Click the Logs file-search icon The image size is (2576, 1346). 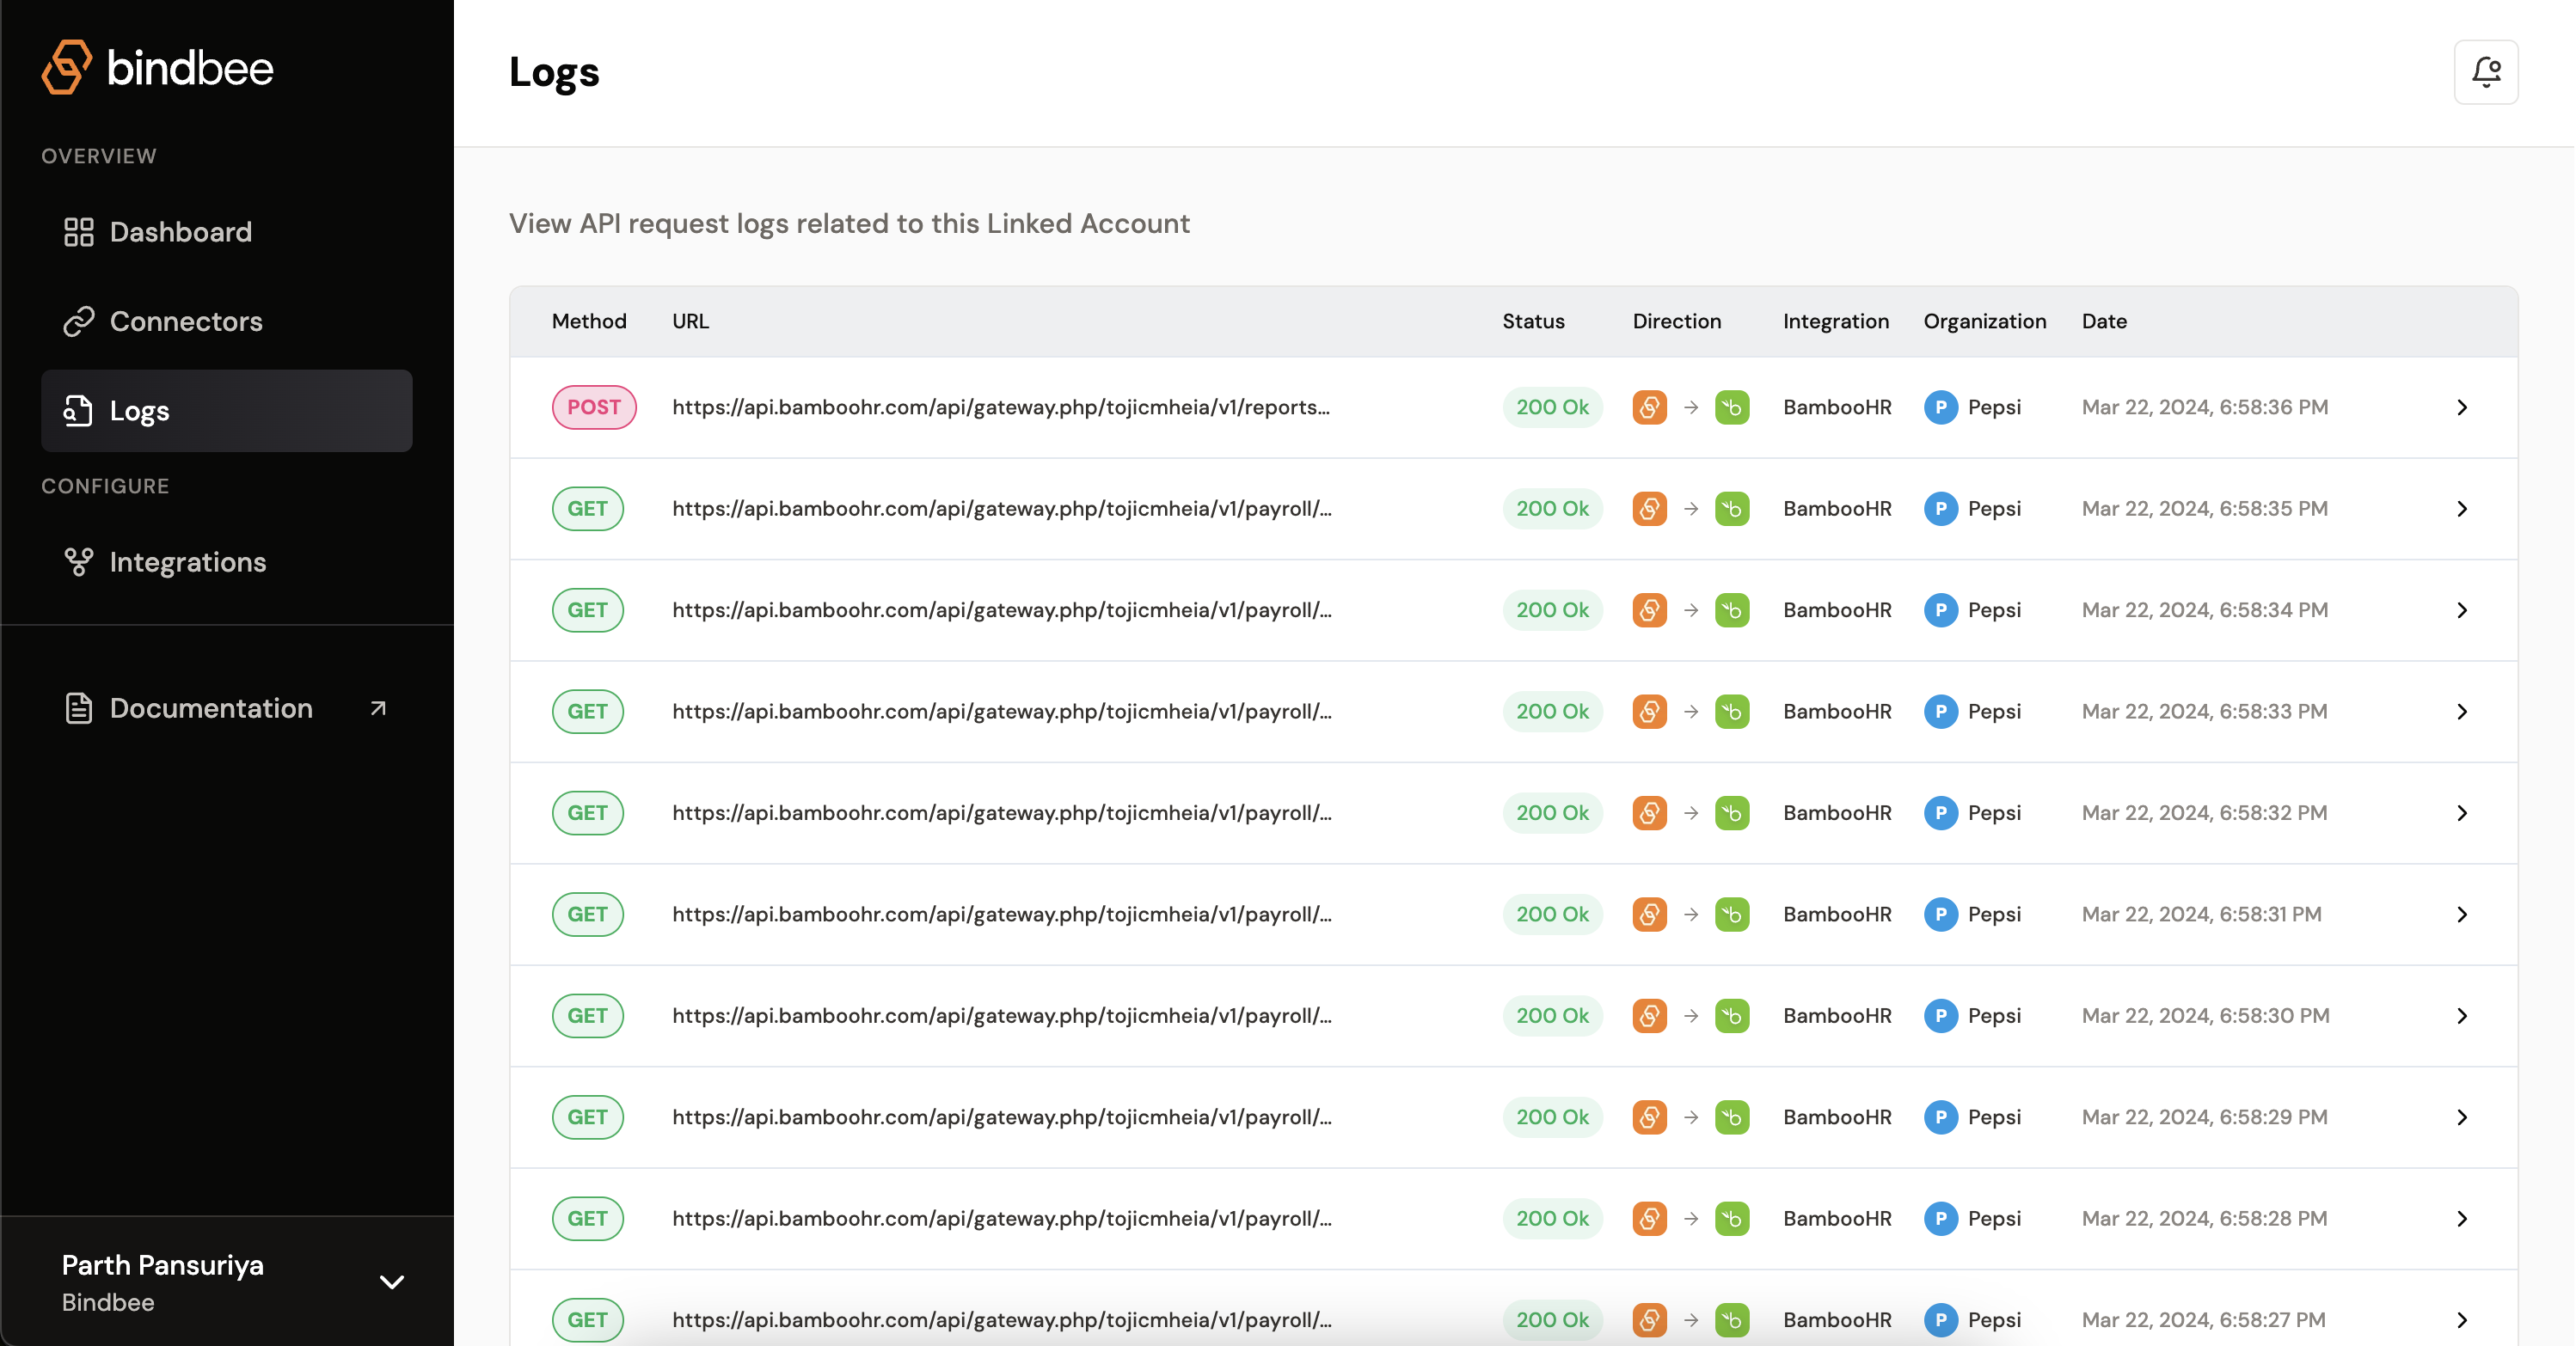coord(78,410)
